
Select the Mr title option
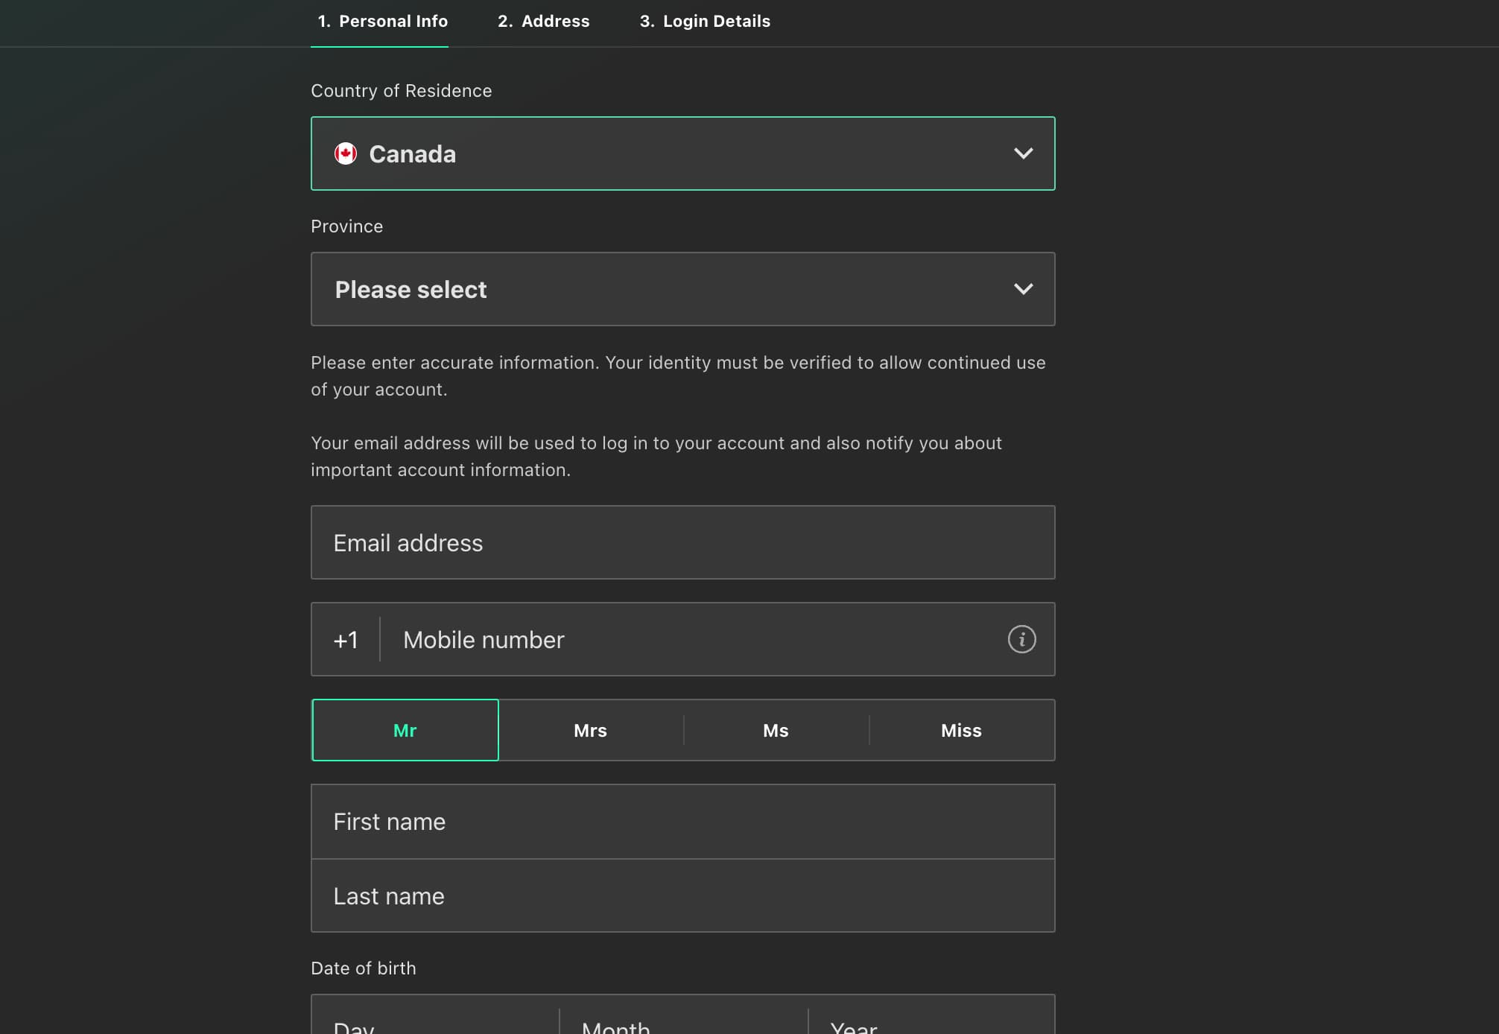(405, 730)
